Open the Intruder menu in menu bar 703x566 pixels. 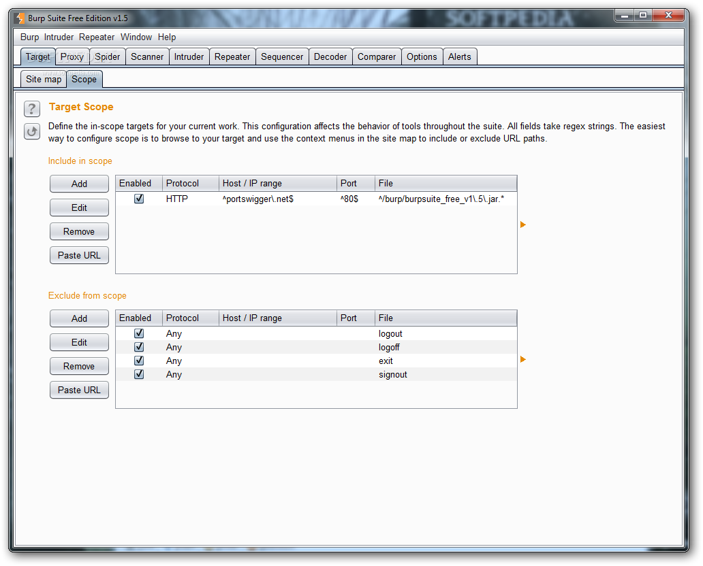[x=59, y=37]
